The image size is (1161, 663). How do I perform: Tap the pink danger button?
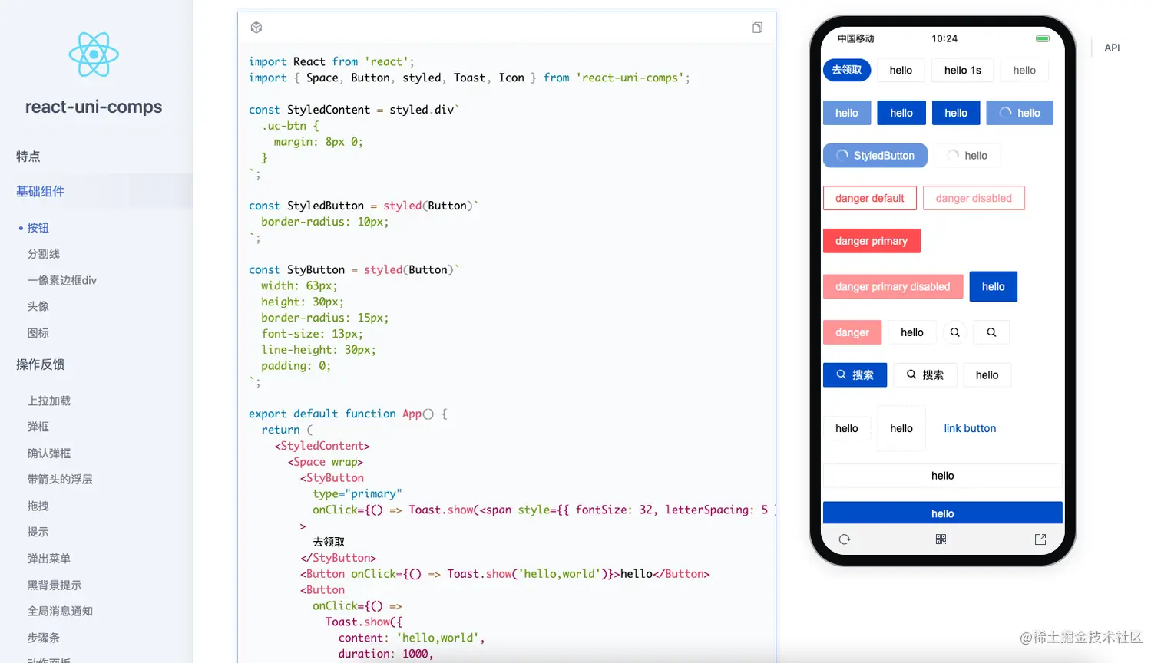852,332
